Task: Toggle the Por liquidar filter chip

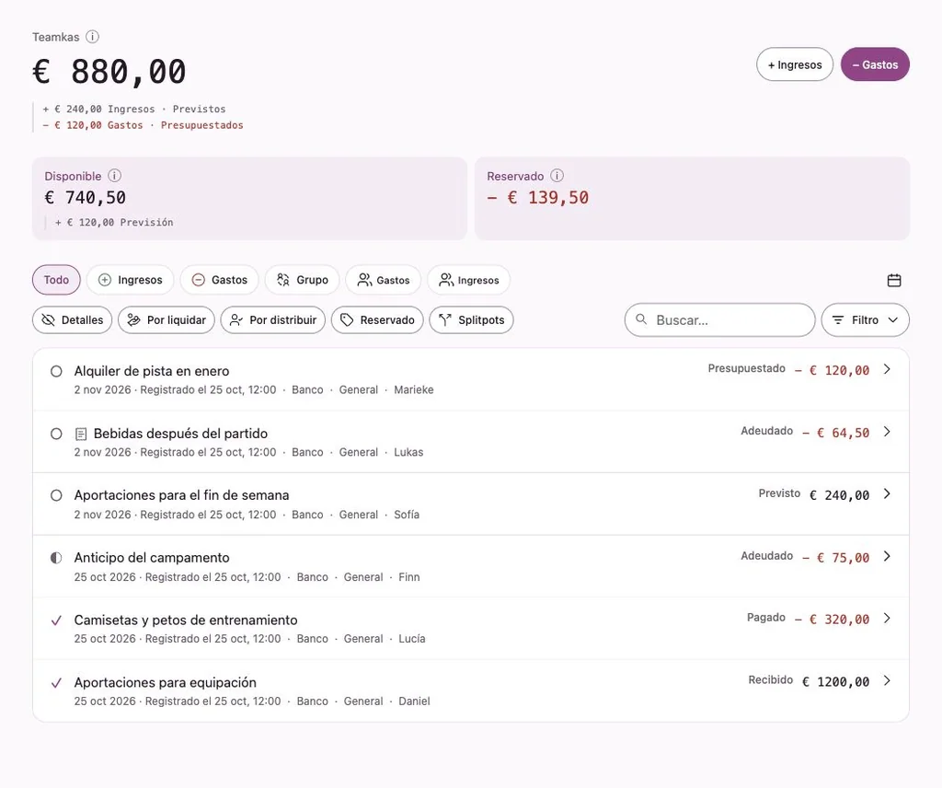Action: pos(167,319)
